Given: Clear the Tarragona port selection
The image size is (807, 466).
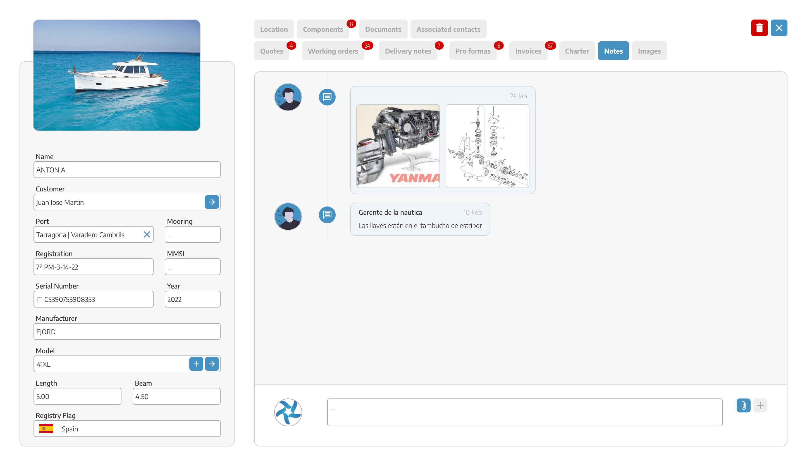Looking at the screenshot, I should 147,235.
